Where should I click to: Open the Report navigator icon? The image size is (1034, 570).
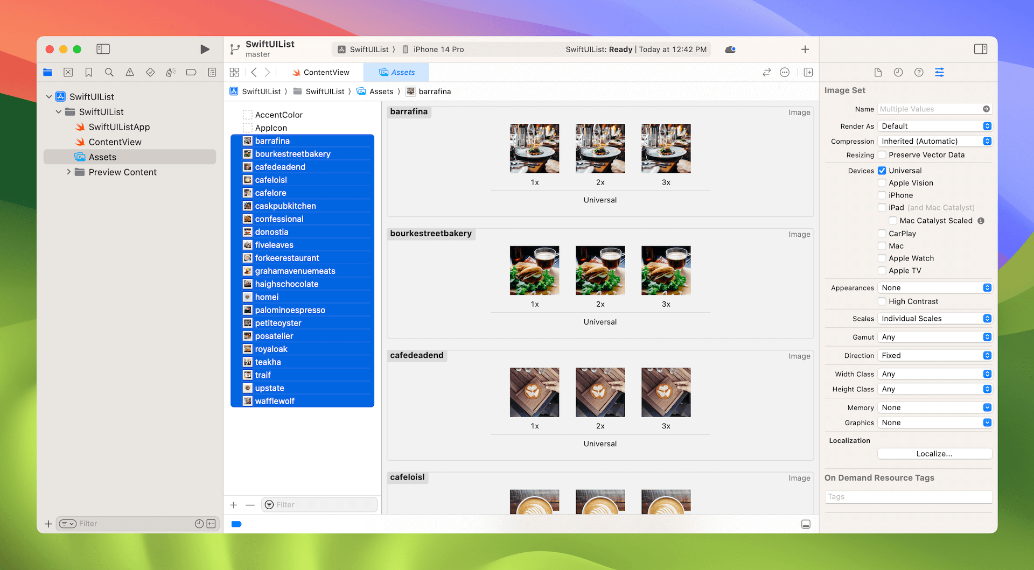point(212,72)
